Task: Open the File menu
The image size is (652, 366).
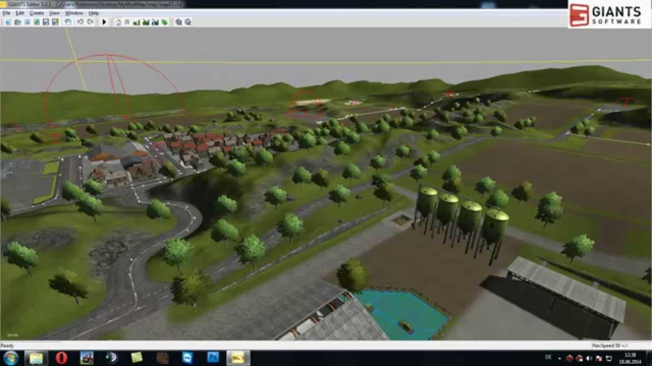Action: tap(7, 13)
